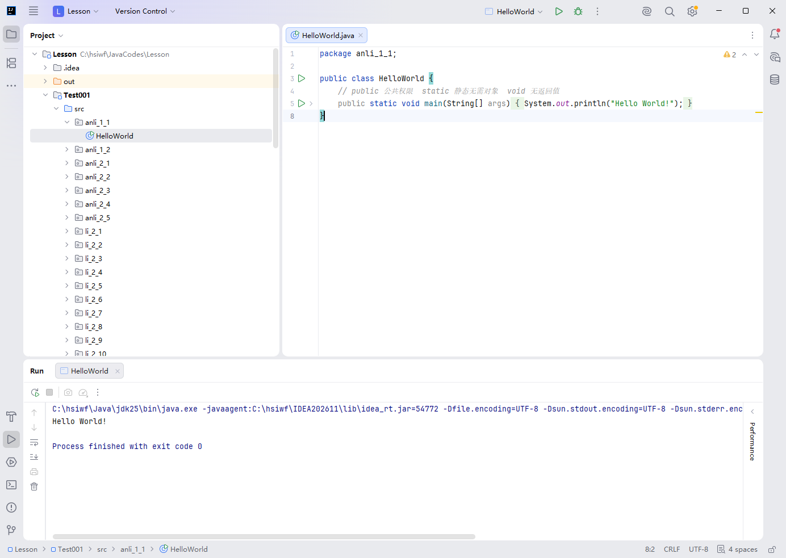786x558 pixels.
Task: Open IDE settings gear
Action: [x=692, y=11]
